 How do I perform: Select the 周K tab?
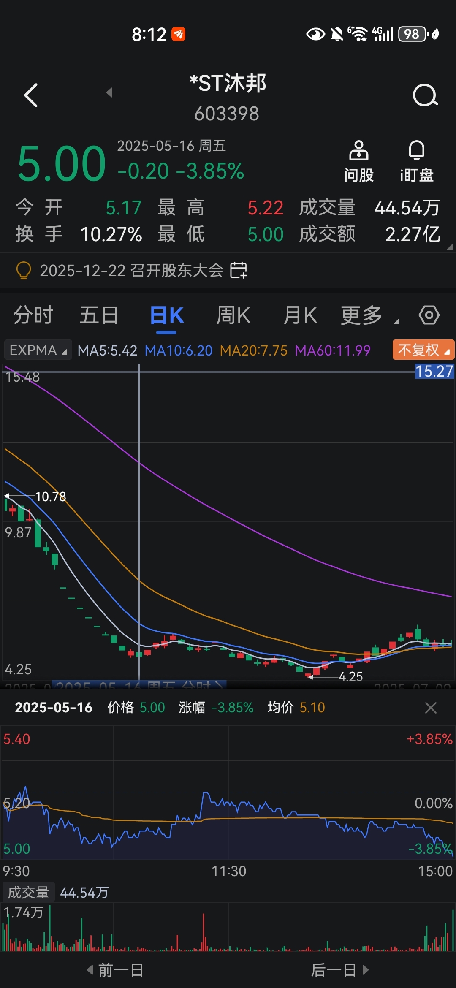pos(233,315)
